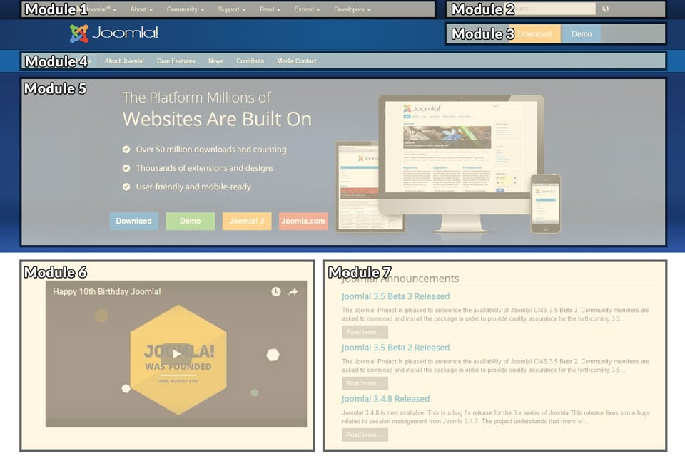Viewport: 685px width, 458px height.
Task: Open the Joomla! 3.5 Beta 2 Released article
Action: (395, 348)
